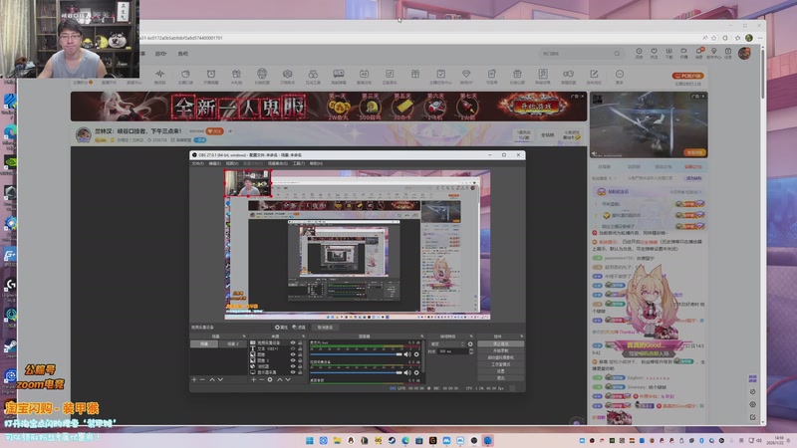This screenshot has height=448, width=797.
Task: Open Windows Start menu in taskbar
Action: [x=310, y=440]
